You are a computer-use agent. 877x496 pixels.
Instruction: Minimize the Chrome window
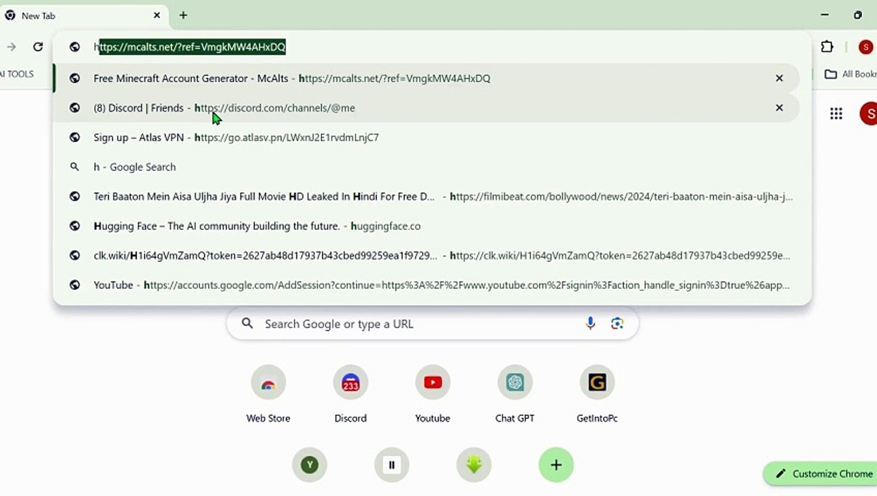coord(825,15)
